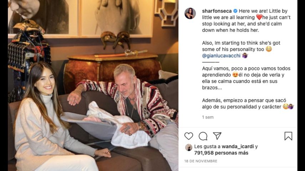The width and height of the screenshot is (305, 171).
Task: Click the 1 sem timestamp under the caption
Action: point(208,117)
